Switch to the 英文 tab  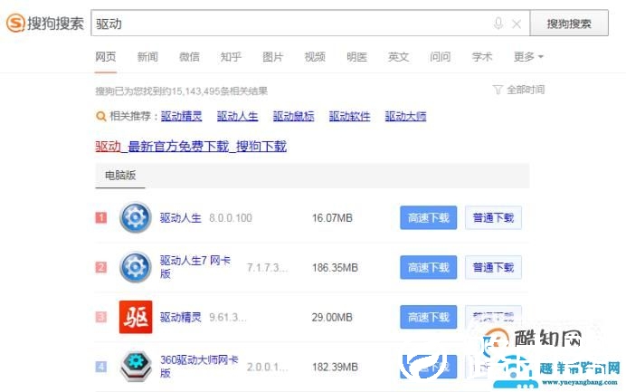[x=398, y=57]
